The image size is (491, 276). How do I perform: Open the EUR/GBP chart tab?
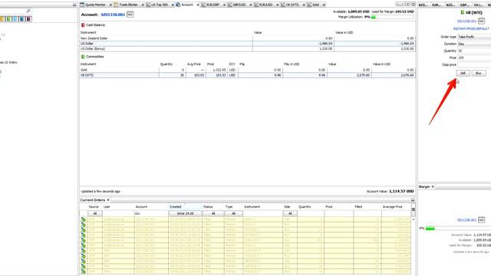[213, 5]
